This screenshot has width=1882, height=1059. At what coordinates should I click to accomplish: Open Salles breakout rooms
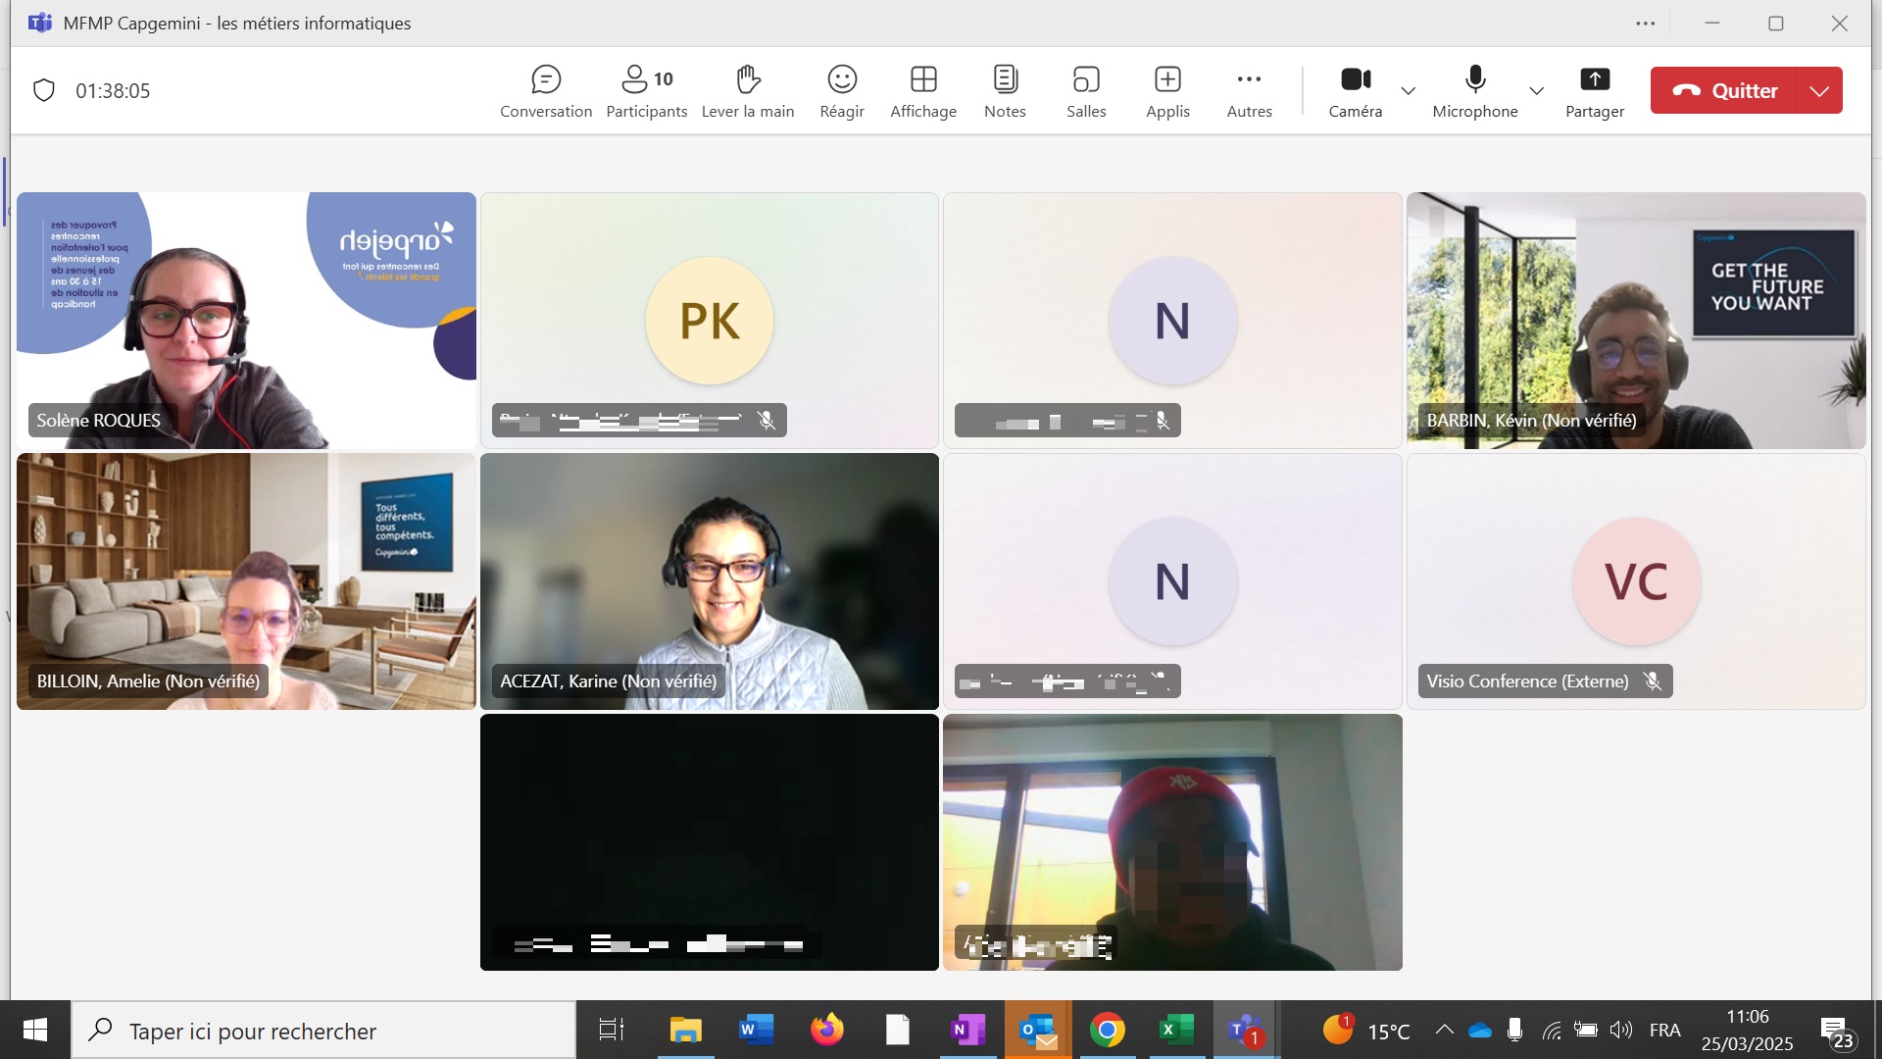pos(1086,91)
